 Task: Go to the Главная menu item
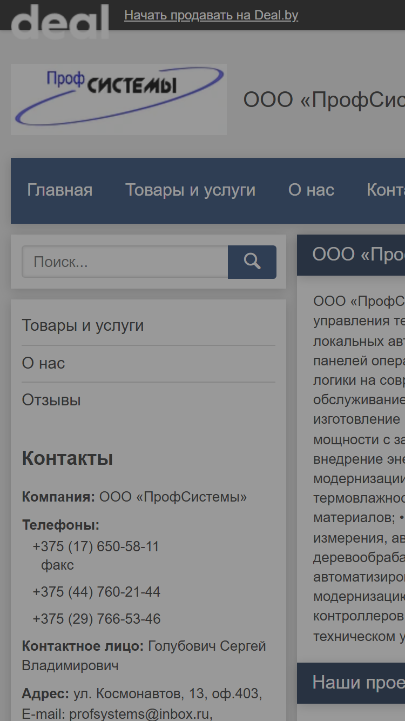point(60,190)
